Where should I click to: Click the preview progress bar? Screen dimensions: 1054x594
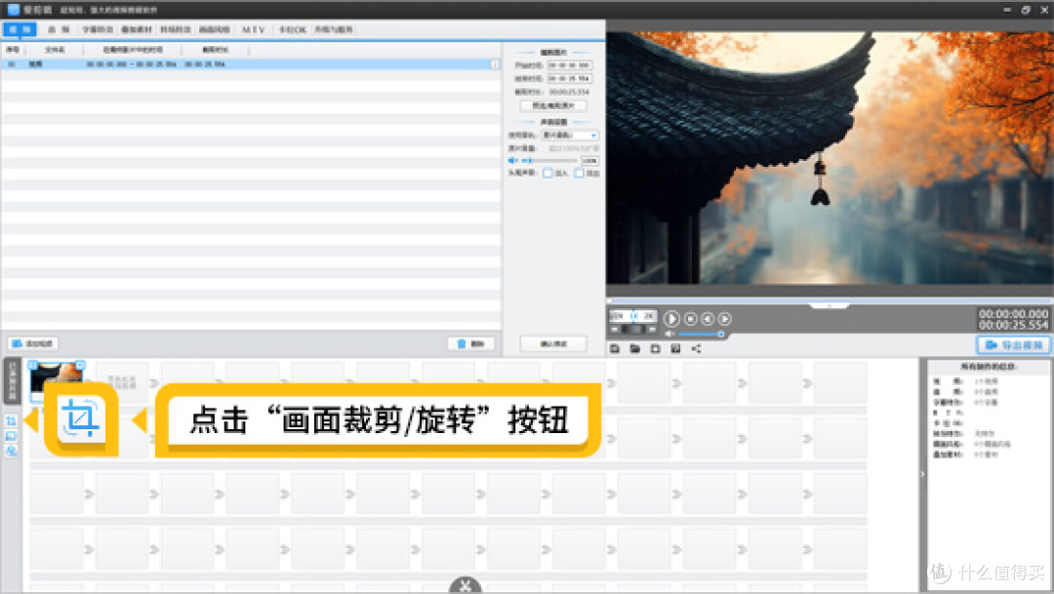(830, 300)
